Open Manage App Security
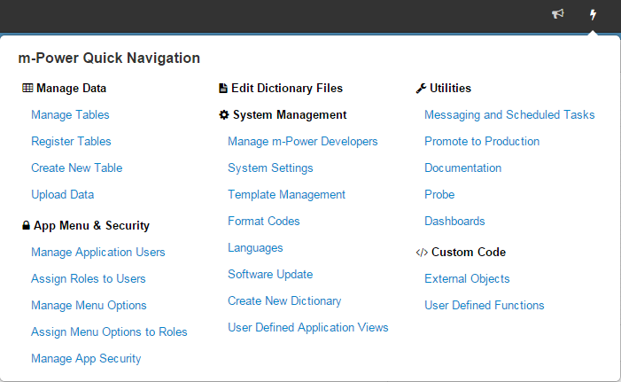Screen dimensions: 621x382 point(86,358)
